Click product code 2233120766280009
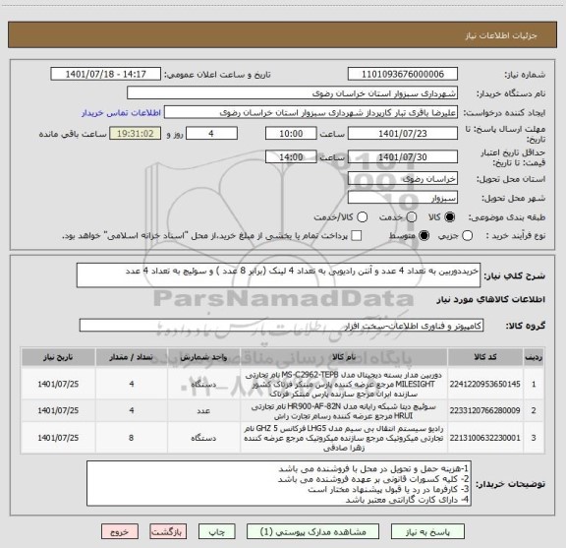 tap(484, 410)
